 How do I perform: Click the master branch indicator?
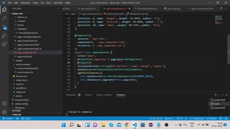click(8, 118)
